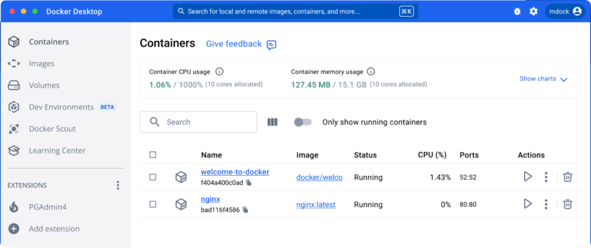
Task: Sort by the CPU (%) column header
Action: pos(432,155)
